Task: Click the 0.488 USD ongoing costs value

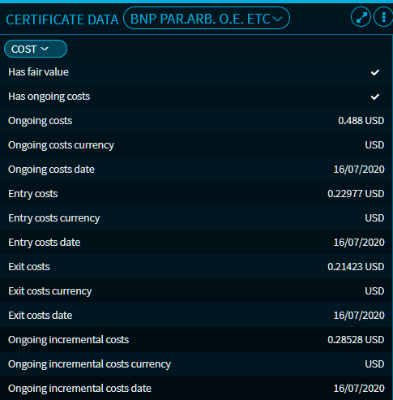Action: 361,121
